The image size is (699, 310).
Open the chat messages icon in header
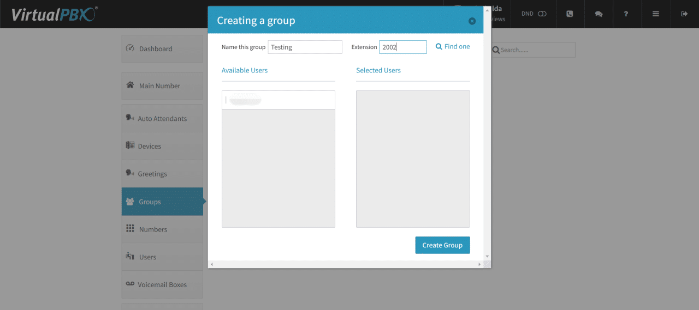599,14
